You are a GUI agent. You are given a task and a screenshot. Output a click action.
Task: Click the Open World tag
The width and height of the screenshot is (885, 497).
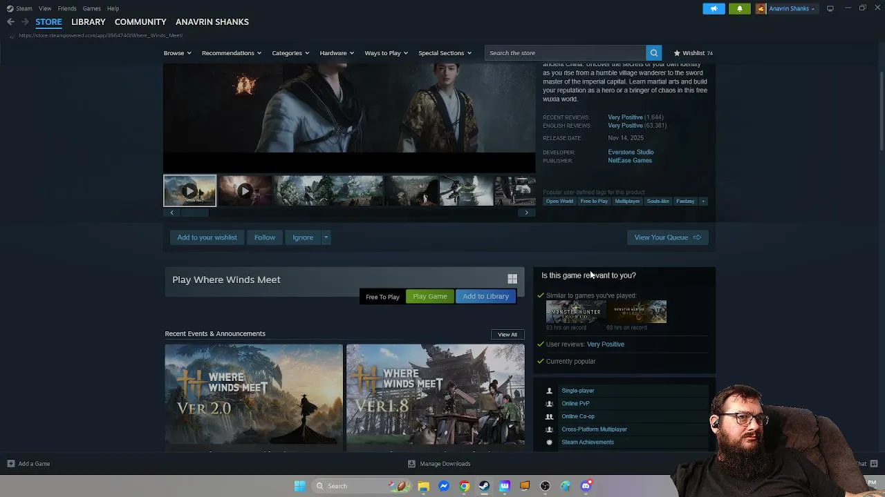559,202
